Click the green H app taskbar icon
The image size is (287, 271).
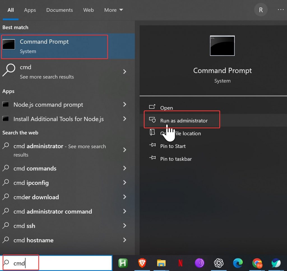[x=123, y=263]
